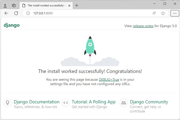This screenshot has width=180, height=120.
Task: Go back using the back arrow
Action: click(6, 13)
